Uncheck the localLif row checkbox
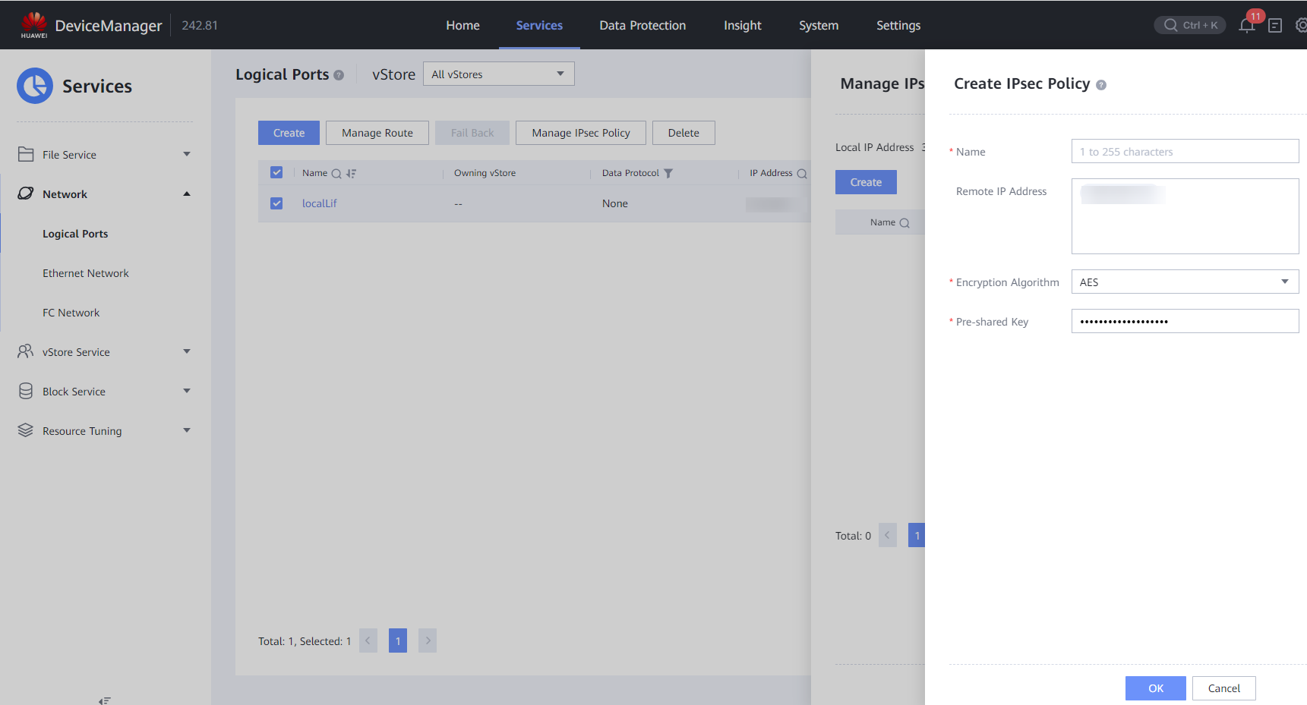 coord(276,203)
